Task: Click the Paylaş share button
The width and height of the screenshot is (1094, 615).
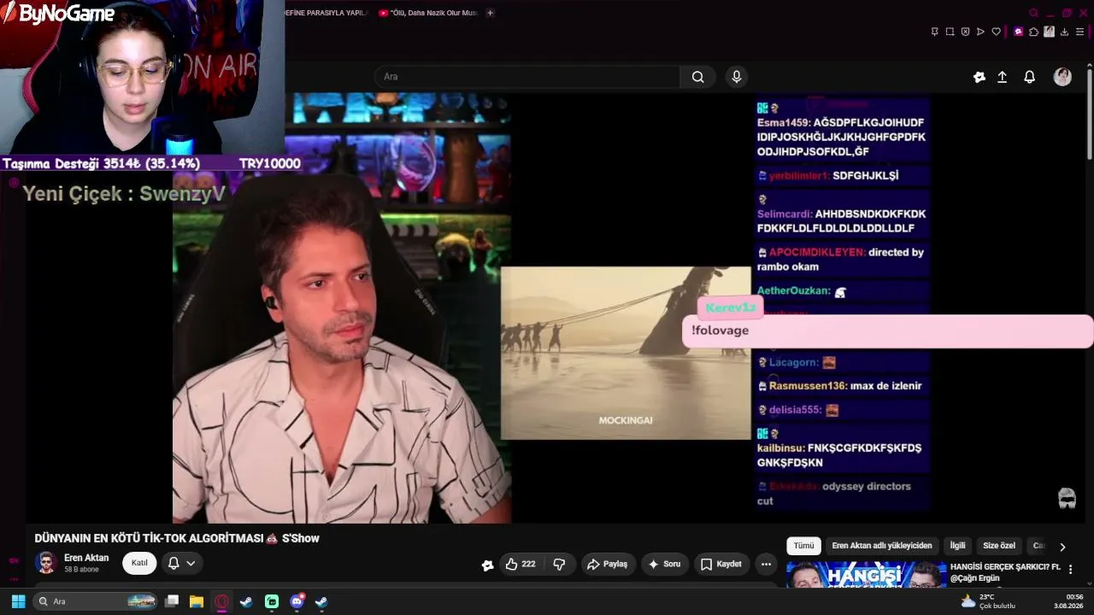Action: pos(607,564)
